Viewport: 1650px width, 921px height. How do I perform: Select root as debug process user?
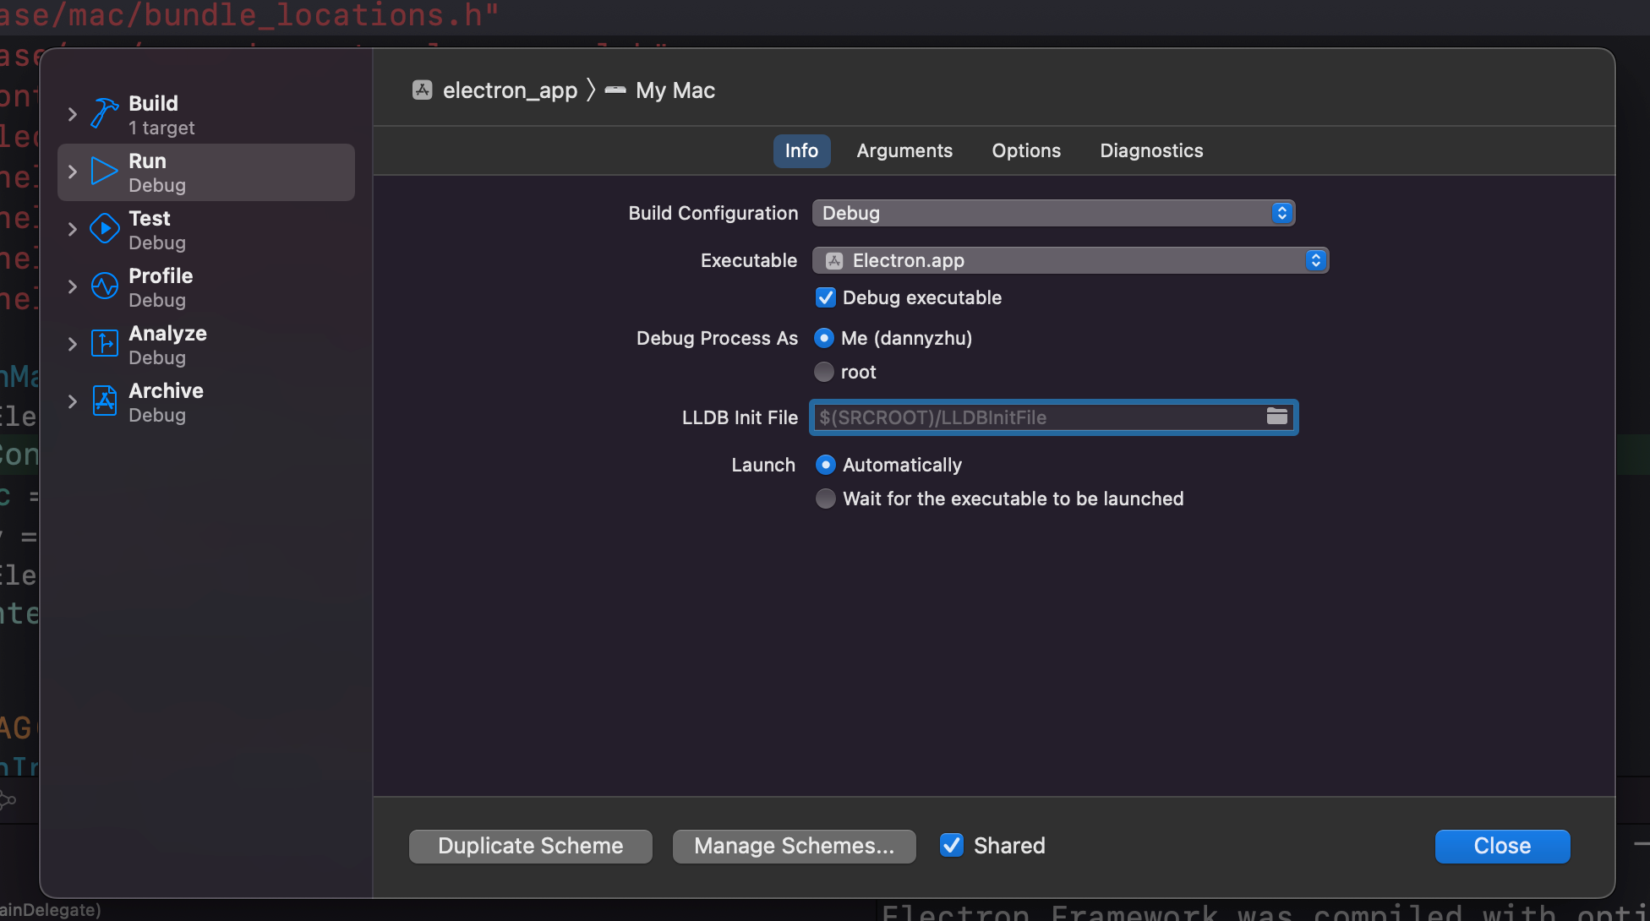(824, 372)
